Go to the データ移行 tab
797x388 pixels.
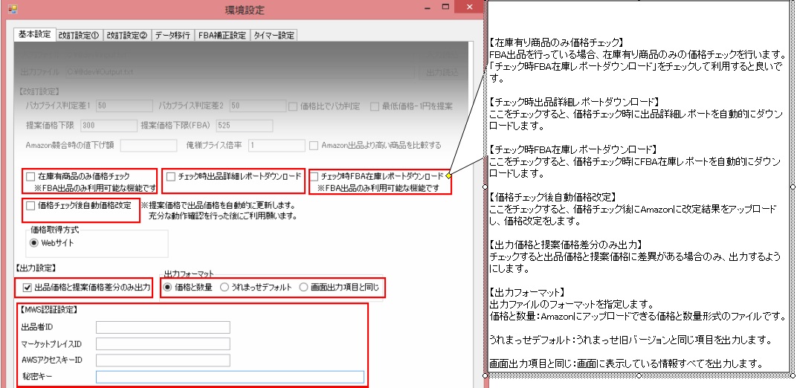[172, 35]
